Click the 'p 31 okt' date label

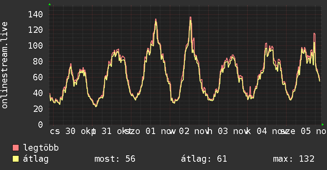pyautogui.click(x=111, y=131)
